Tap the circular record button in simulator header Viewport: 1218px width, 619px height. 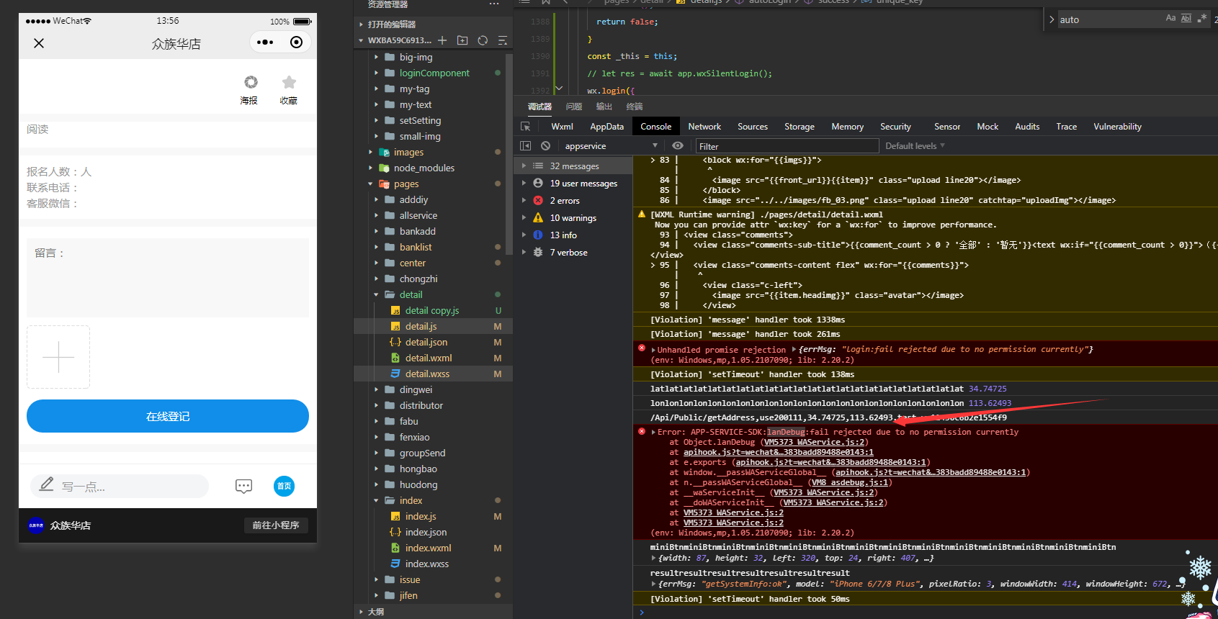(x=296, y=42)
